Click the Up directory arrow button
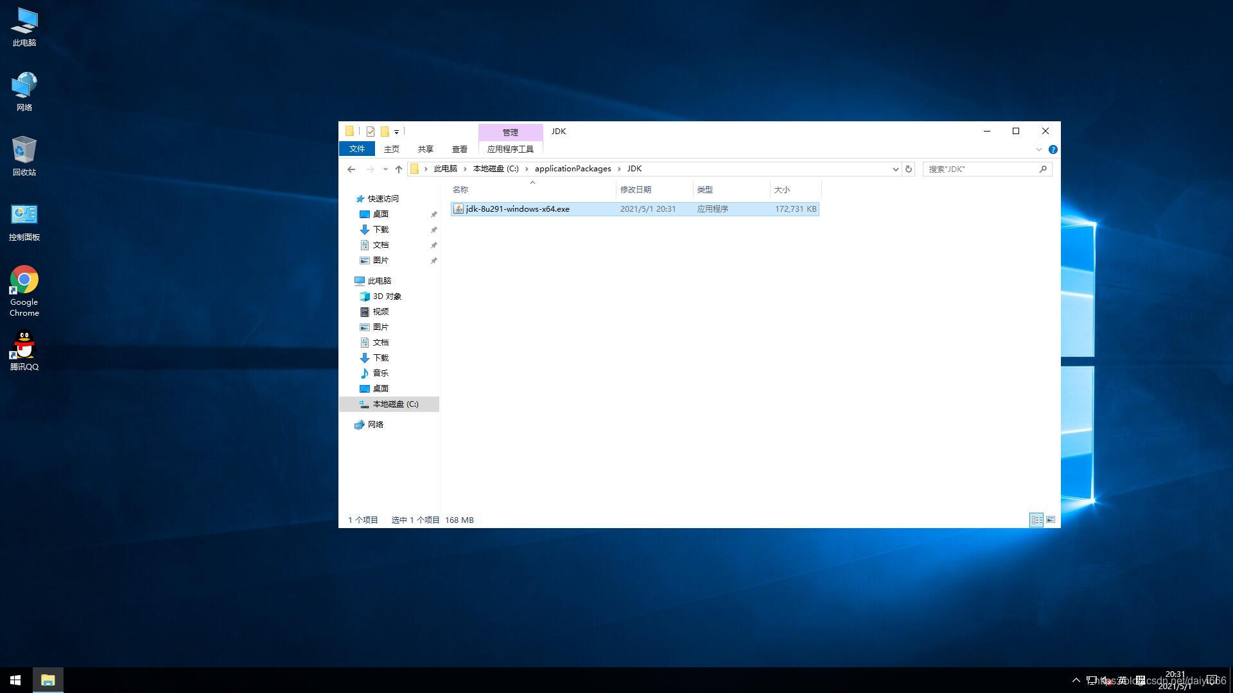 tap(399, 169)
